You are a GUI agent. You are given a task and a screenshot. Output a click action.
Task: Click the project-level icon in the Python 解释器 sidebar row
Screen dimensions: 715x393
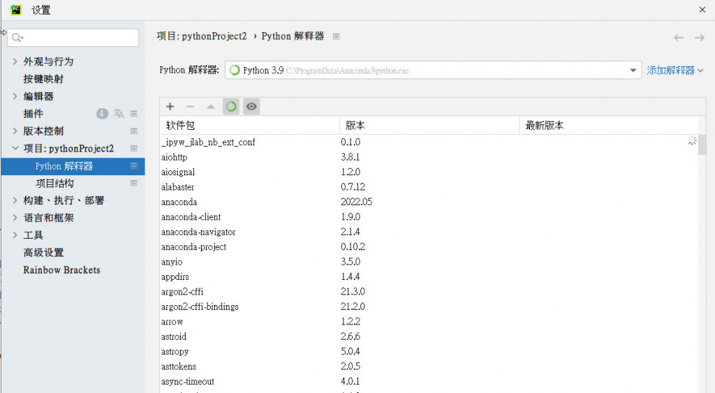[x=134, y=166]
